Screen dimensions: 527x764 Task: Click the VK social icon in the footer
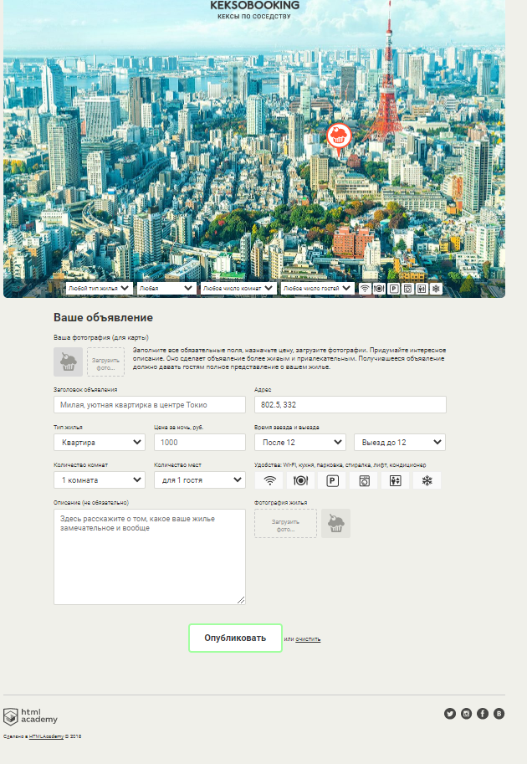coord(499,713)
